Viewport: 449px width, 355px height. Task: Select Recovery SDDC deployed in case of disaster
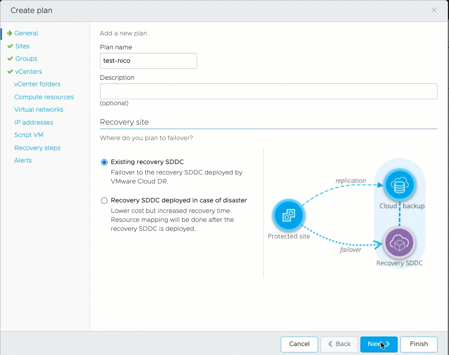104,200
